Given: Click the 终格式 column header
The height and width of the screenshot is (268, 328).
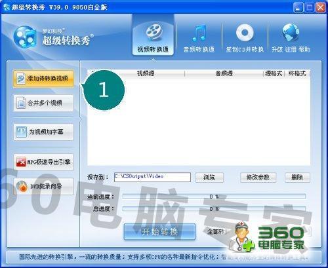Looking at the screenshot, I should tap(297, 73).
